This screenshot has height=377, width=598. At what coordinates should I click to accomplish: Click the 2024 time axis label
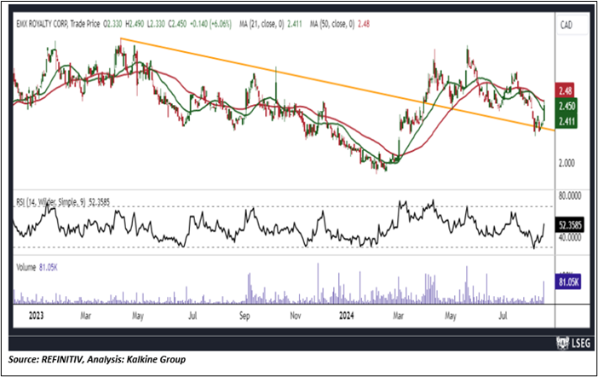pos(347,316)
